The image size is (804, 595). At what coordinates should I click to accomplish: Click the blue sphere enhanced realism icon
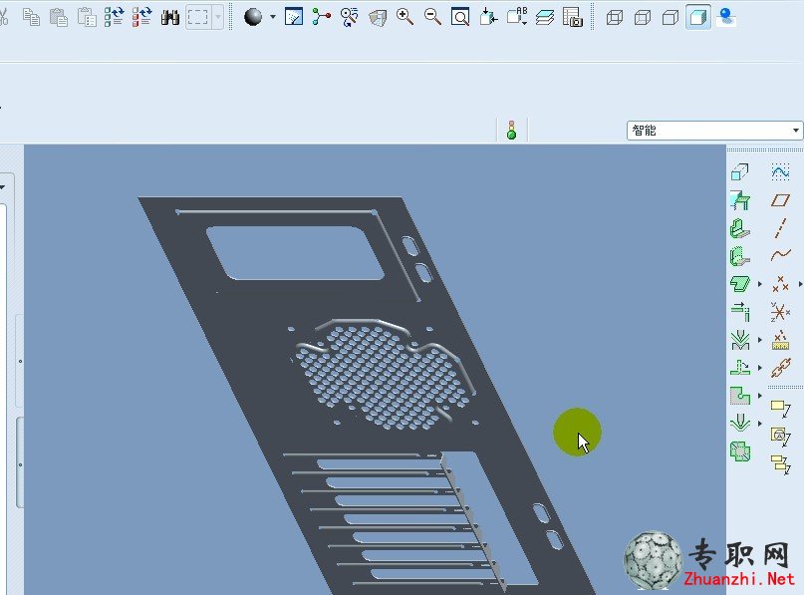coord(726,17)
